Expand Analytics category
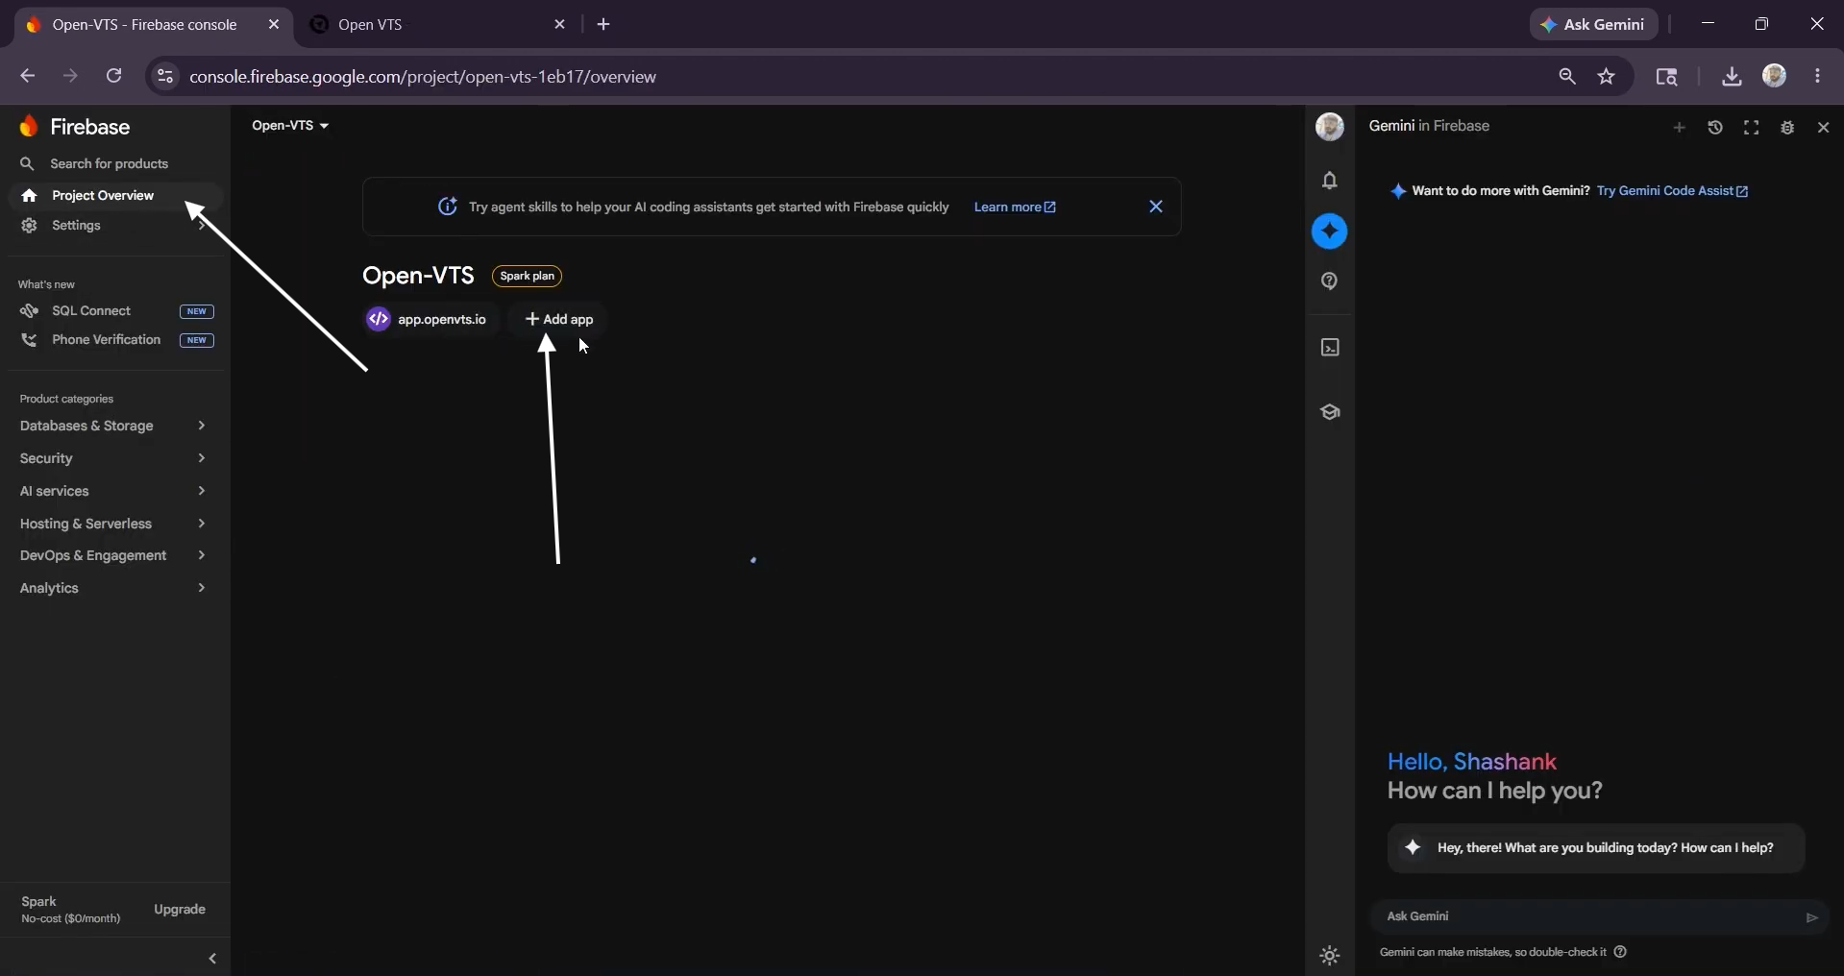Viewport: 1844px width, 976px height. pyautogui.click(x=113, y=588)
